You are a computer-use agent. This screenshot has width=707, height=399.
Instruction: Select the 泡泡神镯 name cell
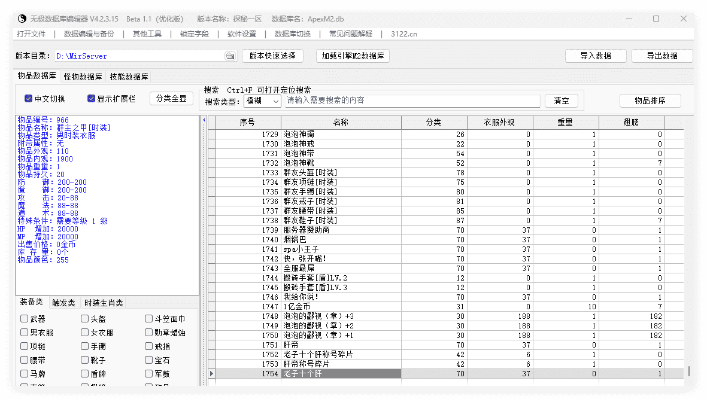click(x=341, y=134)
